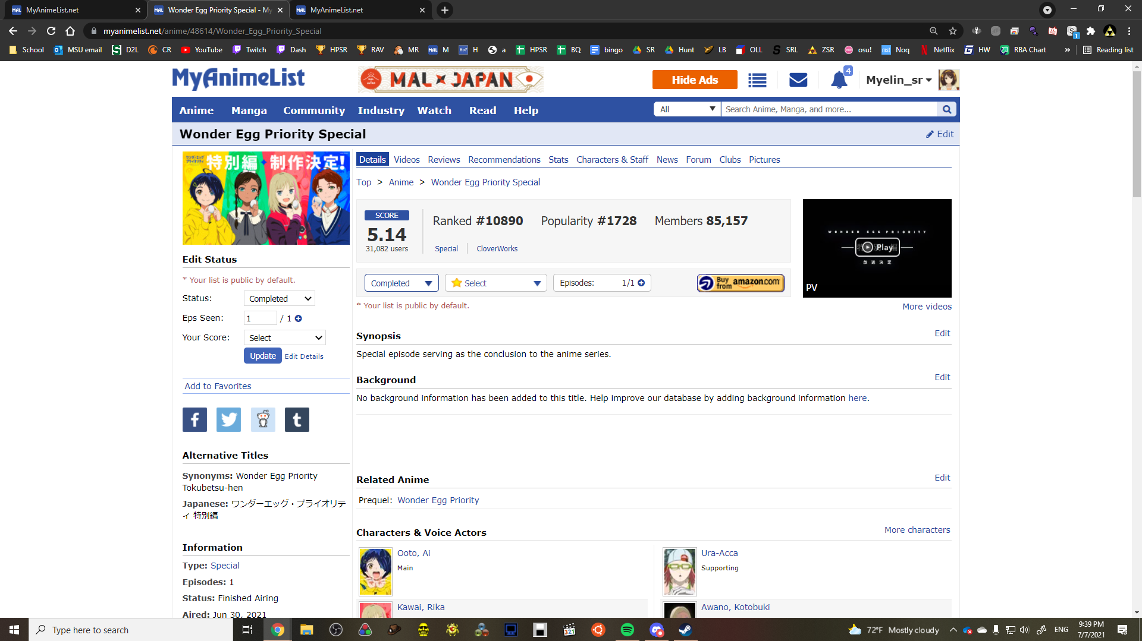Edit the Synopsis section
Screen dimensions: 1142x641
pyautogui.click(x=942, y=333)
